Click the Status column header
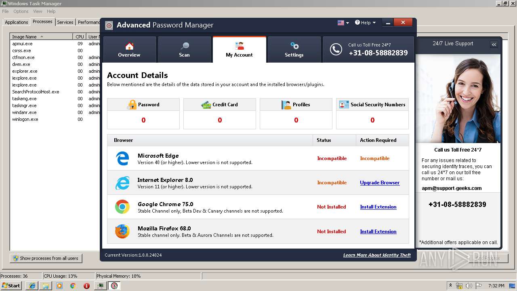Screen dimensions: 517x291 pyautogui.click(x=334, y=140)
